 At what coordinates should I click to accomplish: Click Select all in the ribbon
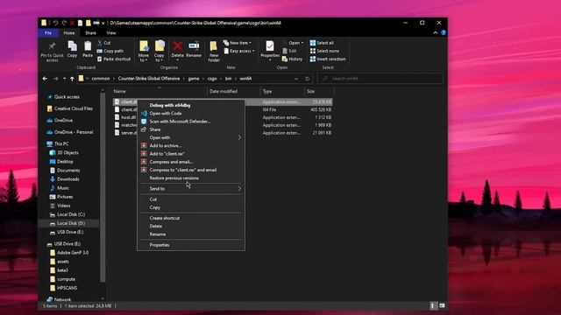pyautogui.click(x=322, y=43)
